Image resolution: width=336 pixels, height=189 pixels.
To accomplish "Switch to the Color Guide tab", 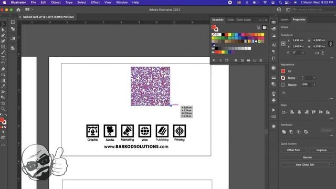I will point(244,20).
